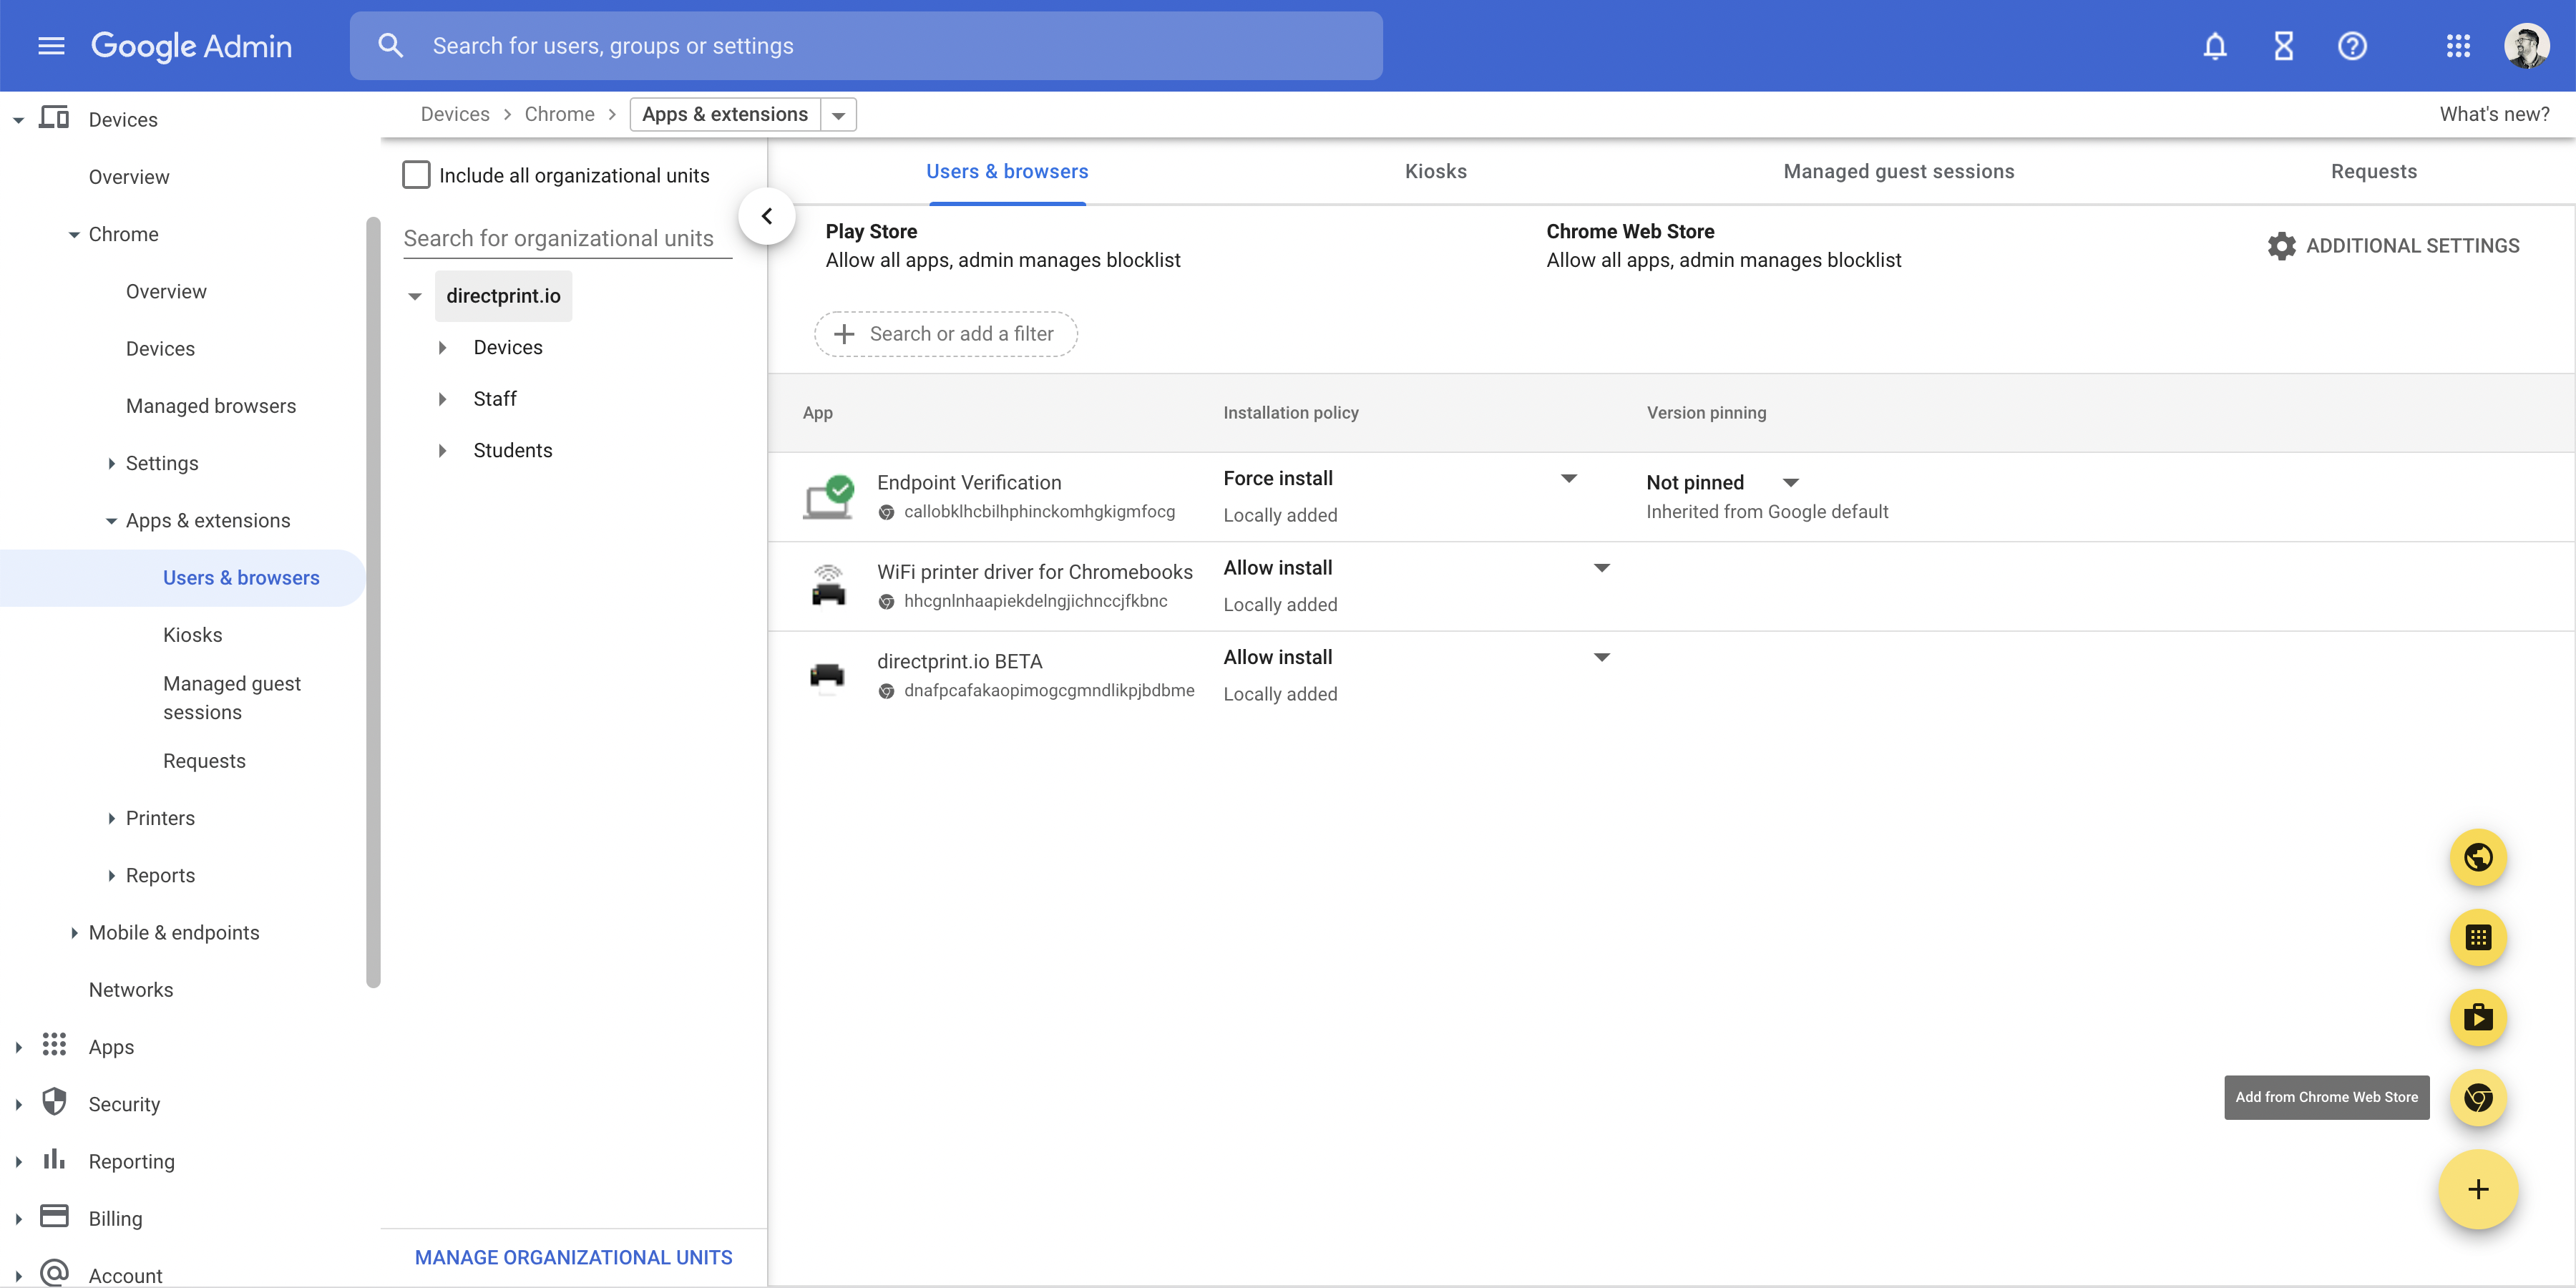
Task: Open directprint.io BETA installation policy dropdown
Action: point(1601,658)
